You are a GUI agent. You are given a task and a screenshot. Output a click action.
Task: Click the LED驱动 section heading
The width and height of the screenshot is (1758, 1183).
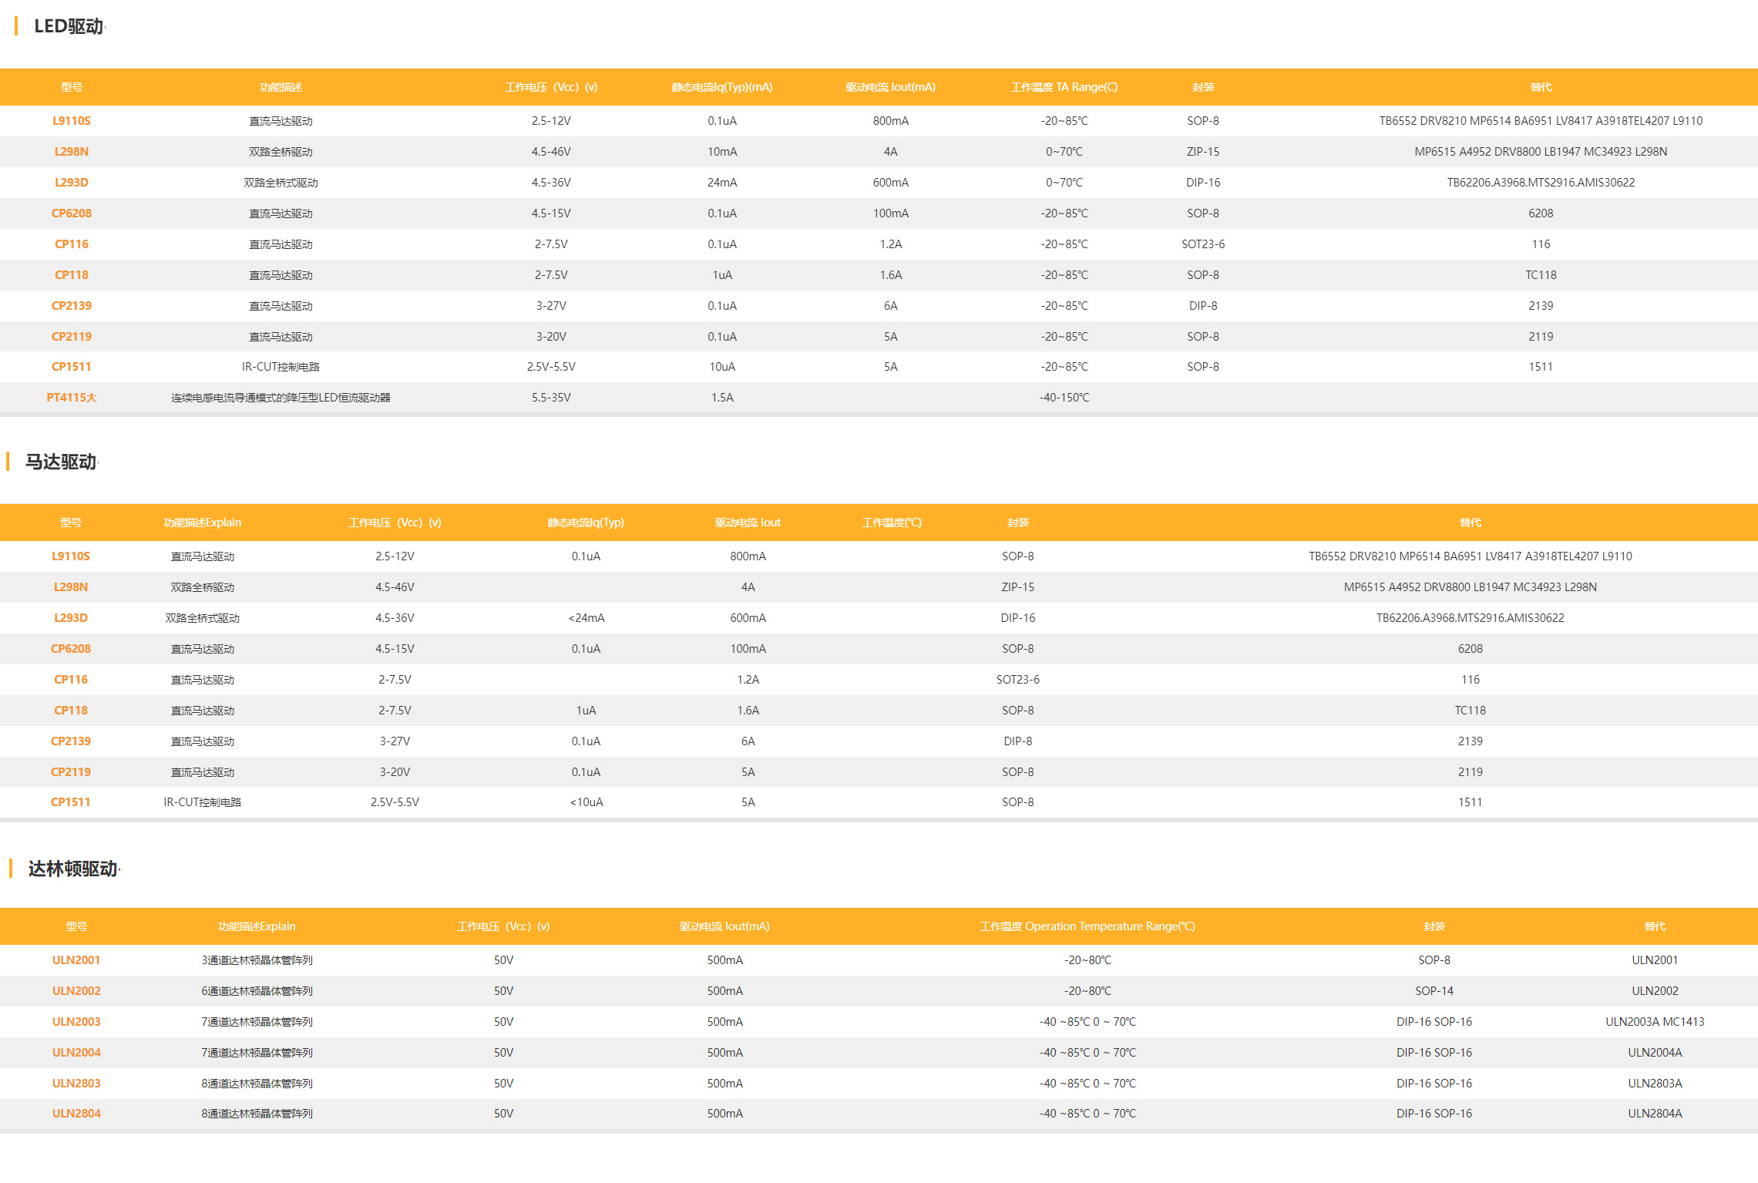tap(69, 26)
